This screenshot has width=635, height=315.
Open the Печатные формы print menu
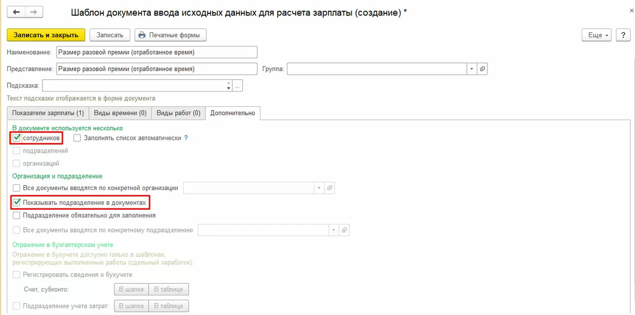tap(170, 35)
